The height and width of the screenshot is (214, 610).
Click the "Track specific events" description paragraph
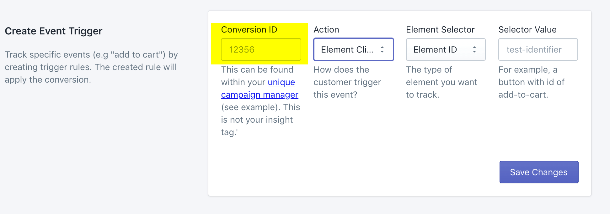(91, 67)
